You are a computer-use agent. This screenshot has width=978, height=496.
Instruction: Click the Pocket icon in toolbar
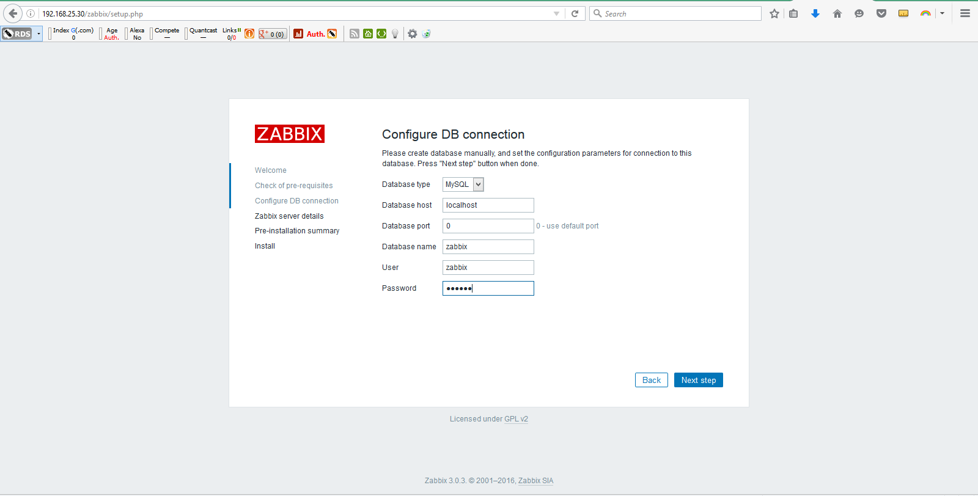(881, 13)
